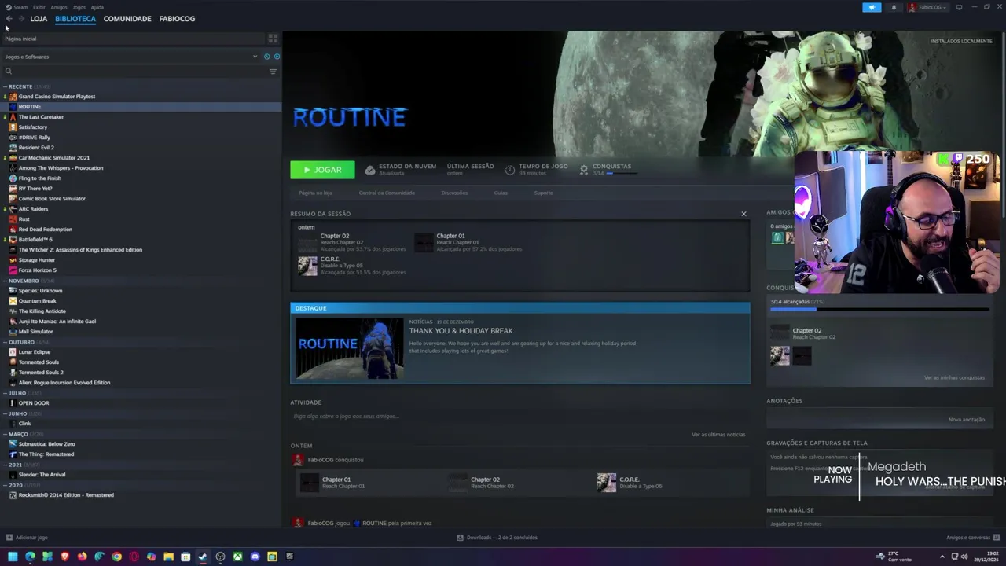Viewport: 1006px width, 566px height.
Task: Open the Ajuda menu
Action: 97,7
